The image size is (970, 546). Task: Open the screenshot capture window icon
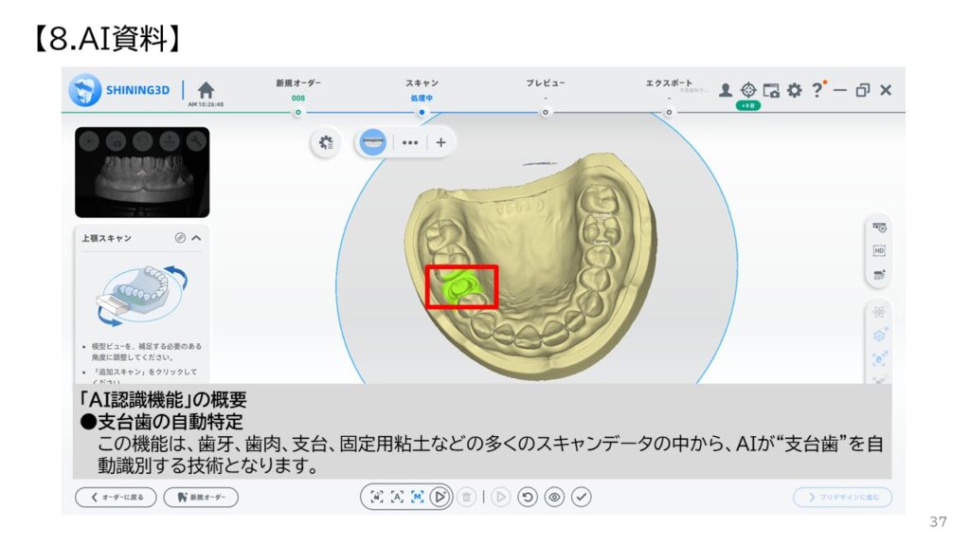(x=771, y=90)
